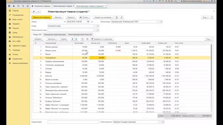Screen dimensions: 223x125
Task: Select the Товары (25) tab
Action: point(37,35)
